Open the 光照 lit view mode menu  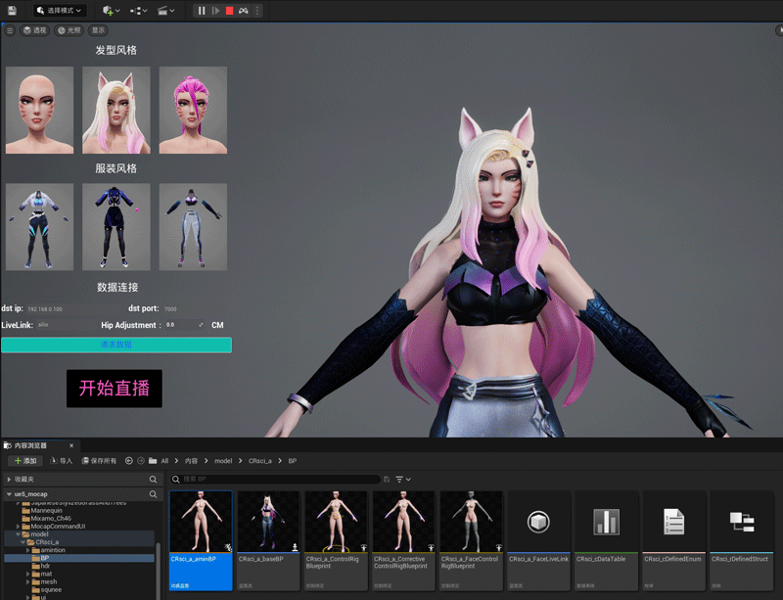point(69,30)
